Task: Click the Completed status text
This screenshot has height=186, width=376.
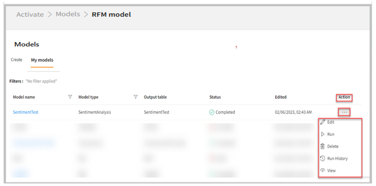Action: coord(225,112)
